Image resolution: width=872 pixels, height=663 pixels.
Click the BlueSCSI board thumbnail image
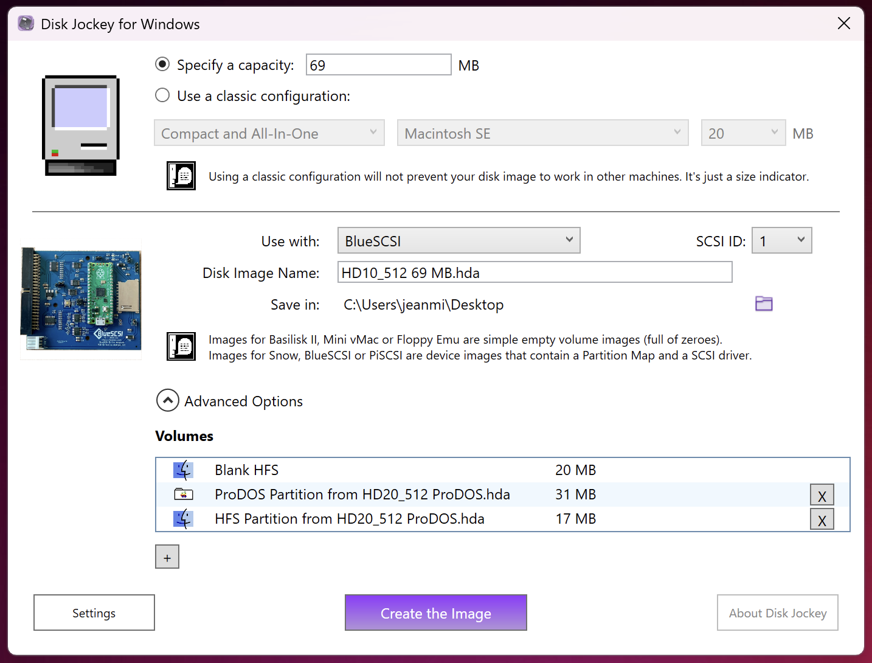(81, 299)
